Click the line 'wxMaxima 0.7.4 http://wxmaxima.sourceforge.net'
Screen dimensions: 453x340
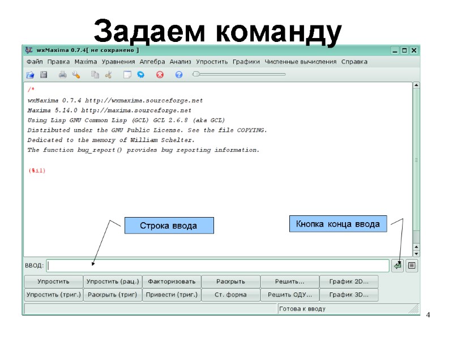[x=116, y=101]
